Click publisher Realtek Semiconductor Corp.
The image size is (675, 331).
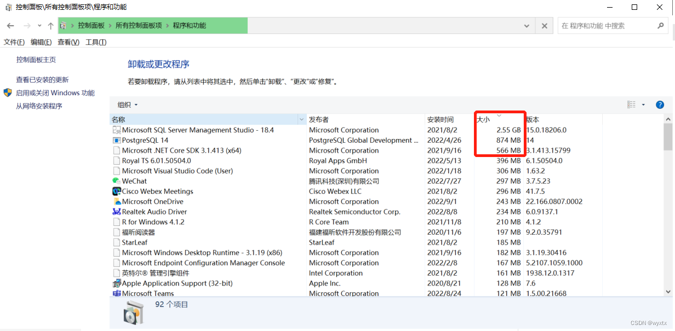pyautogui.click(x=354, y=212)
